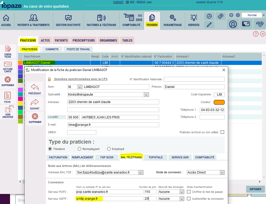Switch to the Organismes tab
The image size is (266, 204).
[108, 41]
